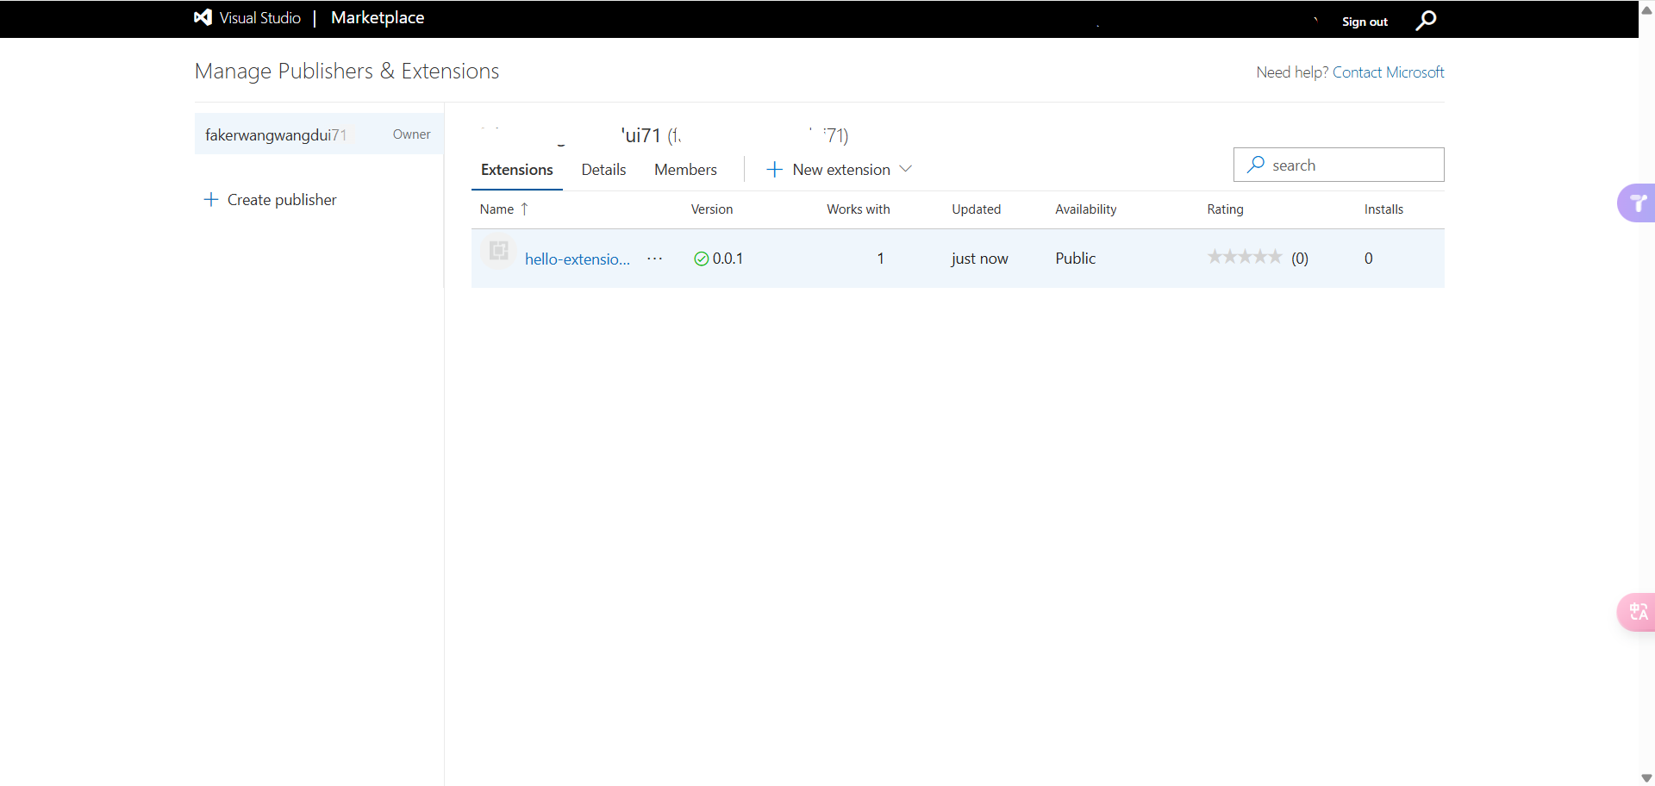1655x786 pixels.
Task: Click the plus icon beside Create publisher
Action: [210, 200]
